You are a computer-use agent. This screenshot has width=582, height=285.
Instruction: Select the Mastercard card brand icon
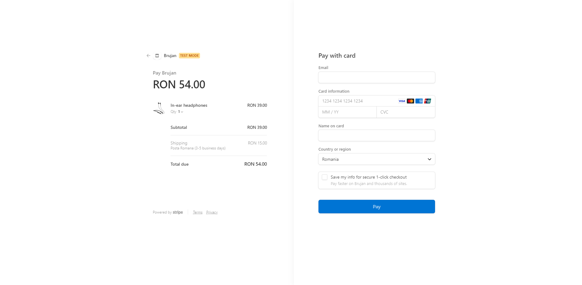point(410,101)
